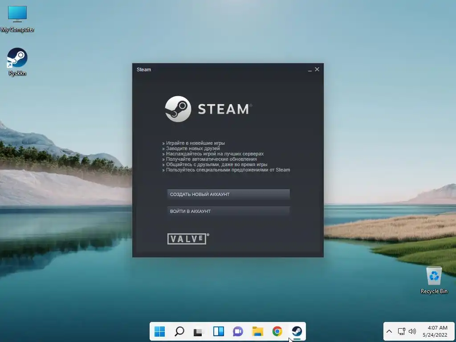Screen dimensions: 456x342
Task: Click the Steam logo in the dialog
Action: tap(208, 109)
